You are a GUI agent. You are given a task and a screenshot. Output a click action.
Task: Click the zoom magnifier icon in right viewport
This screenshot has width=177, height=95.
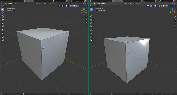point(175,17)
